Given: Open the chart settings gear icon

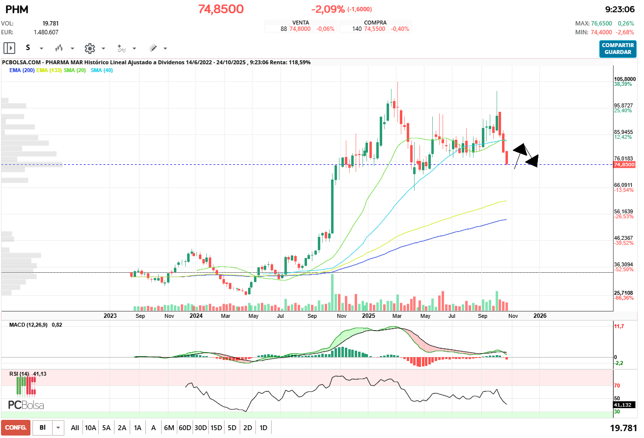Looking at the screenshot, I should coord(89,48).
